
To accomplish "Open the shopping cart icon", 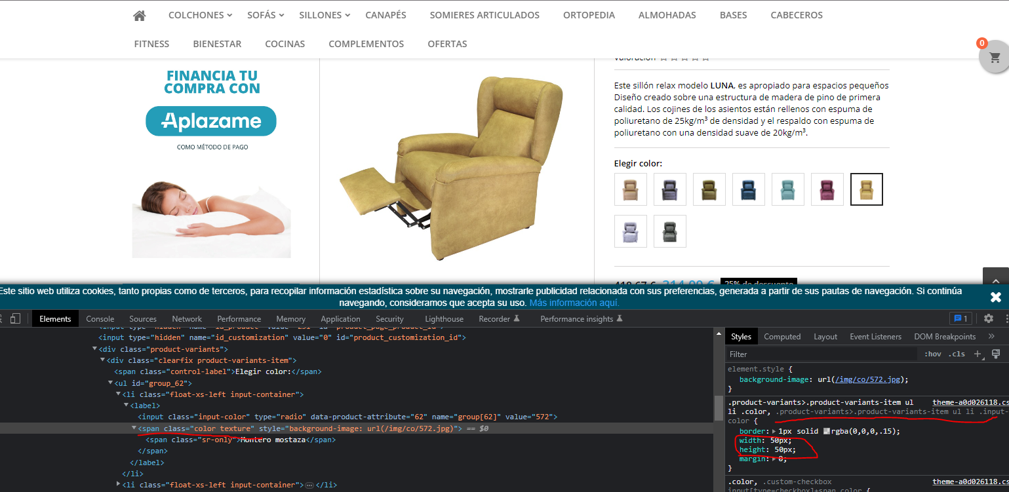I will (995, 58).
